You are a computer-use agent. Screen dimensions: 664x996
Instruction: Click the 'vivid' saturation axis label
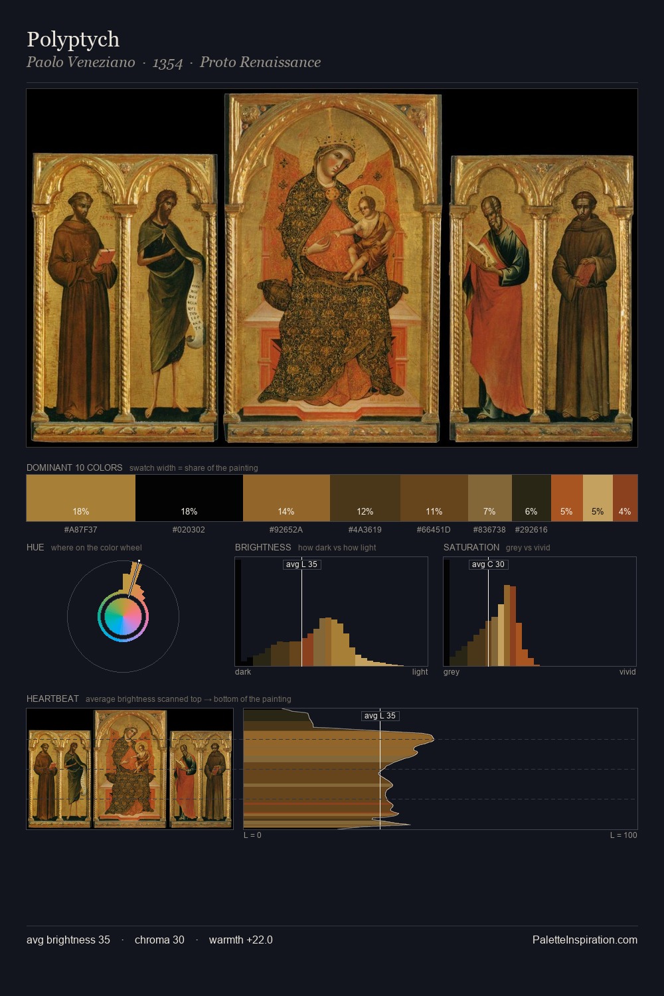pos(627,672)
